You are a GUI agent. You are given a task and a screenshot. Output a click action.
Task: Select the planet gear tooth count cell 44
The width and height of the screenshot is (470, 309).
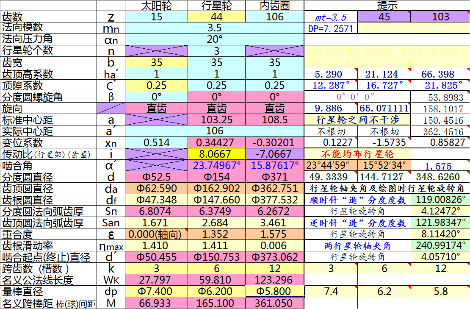[x=216, y=17]
